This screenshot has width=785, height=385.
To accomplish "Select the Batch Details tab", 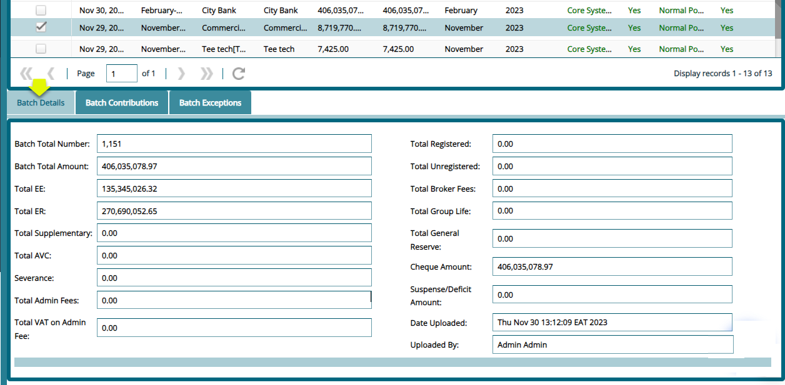I will click(x=40, y=102).
